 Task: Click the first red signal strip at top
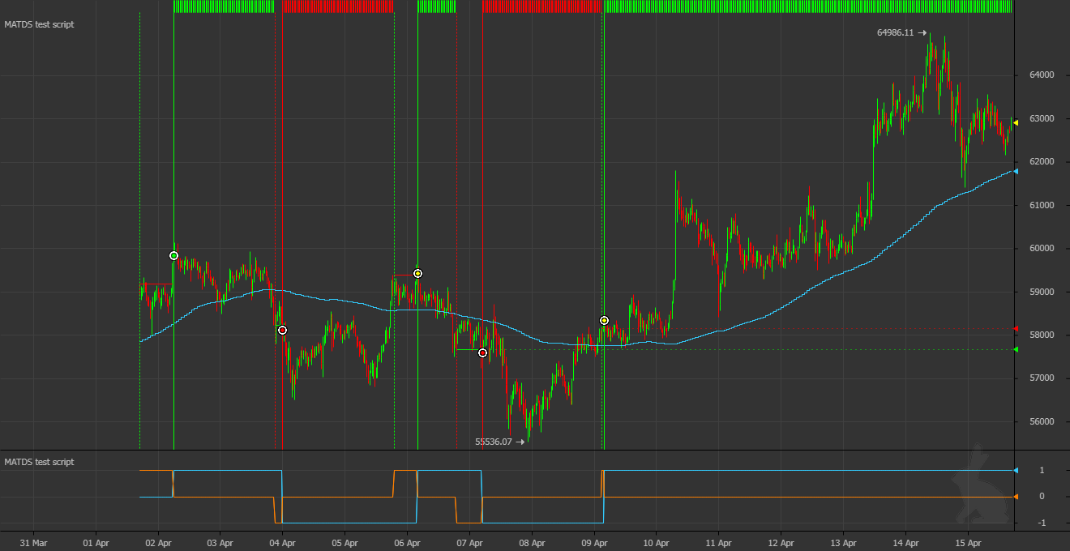click(334, 6)
